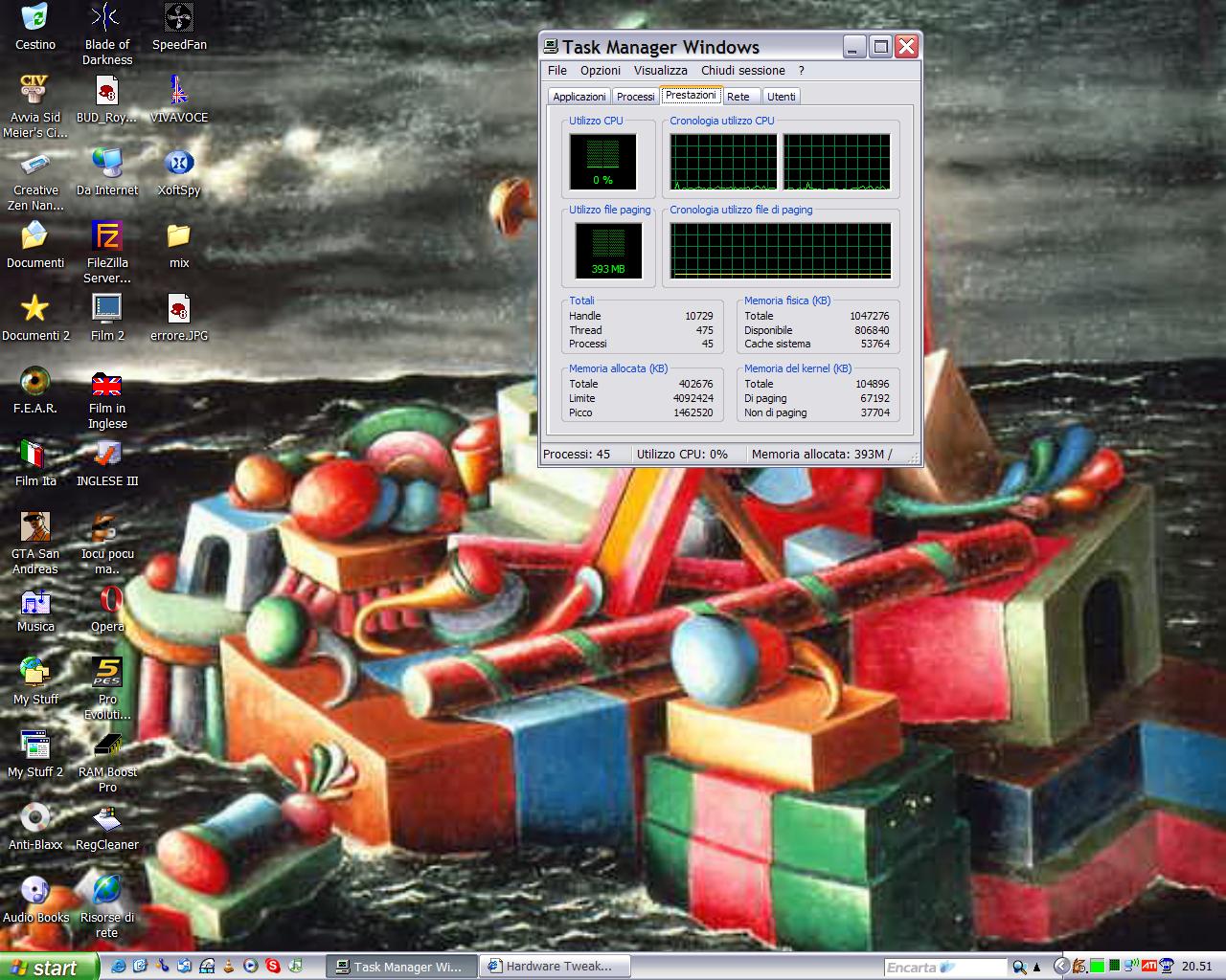
Task: Select the Da Internet desktop icon
Action: [x=106, y=173]
